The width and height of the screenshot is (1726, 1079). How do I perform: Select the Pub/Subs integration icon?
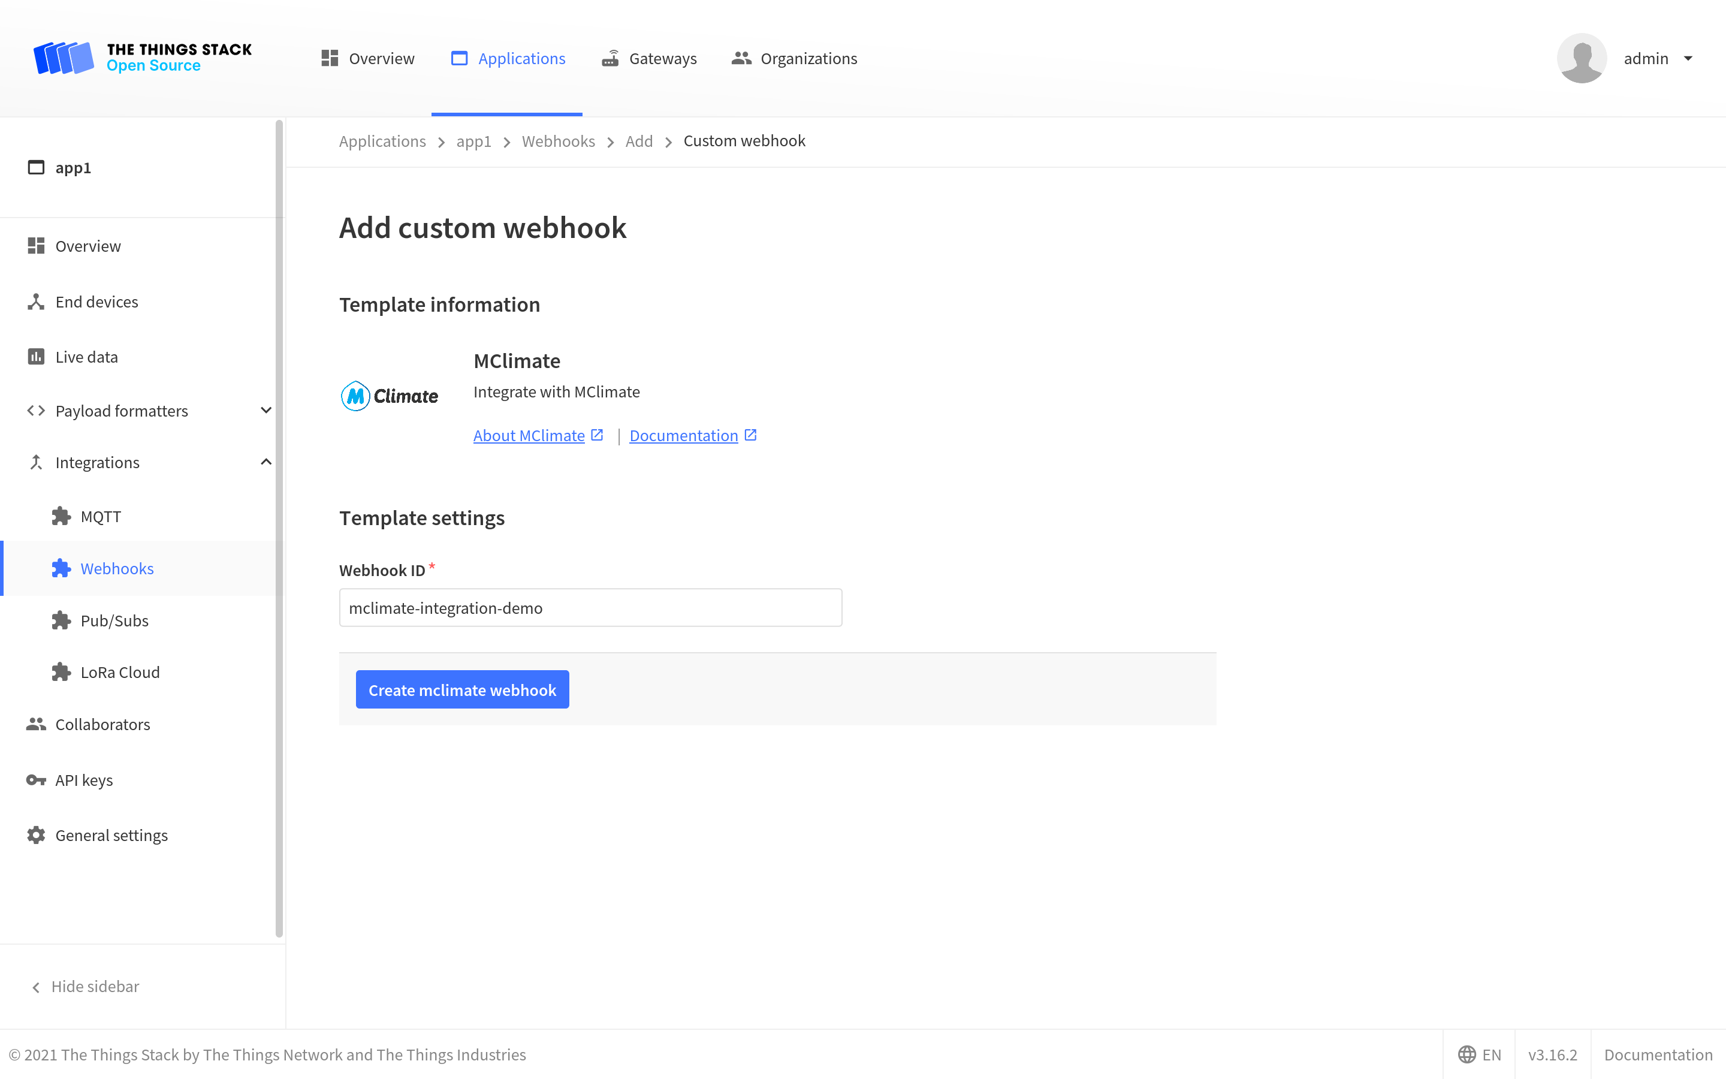(61, 620)
